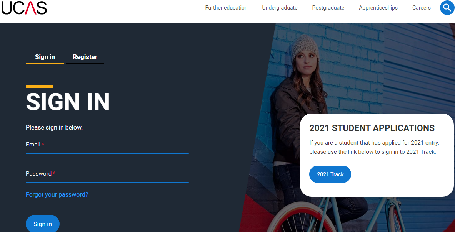Open the Further education menu
Viewport: 455px width, 232px height.
tap(226, 8)
